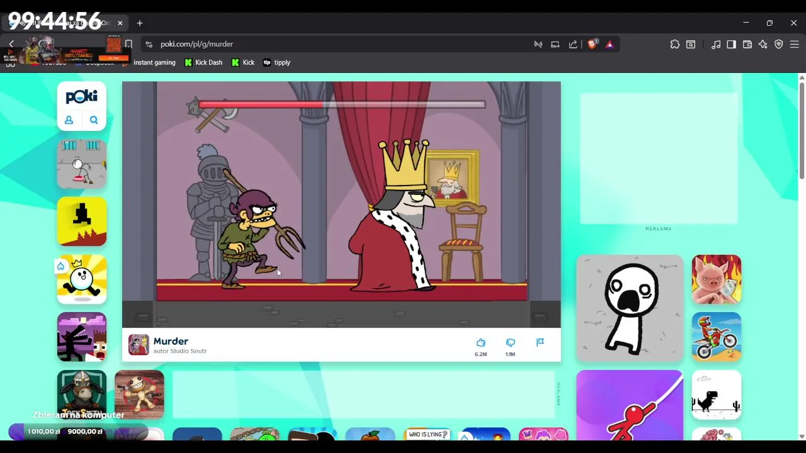Click the 1.1M dislikes count

(510, 354)
